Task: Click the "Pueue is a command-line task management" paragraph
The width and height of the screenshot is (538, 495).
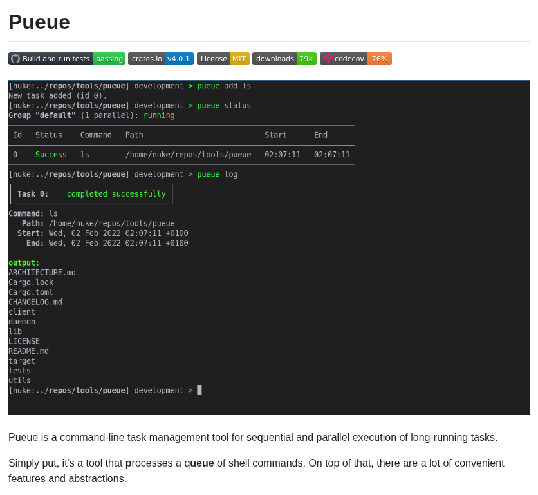Action: point(253,437)
